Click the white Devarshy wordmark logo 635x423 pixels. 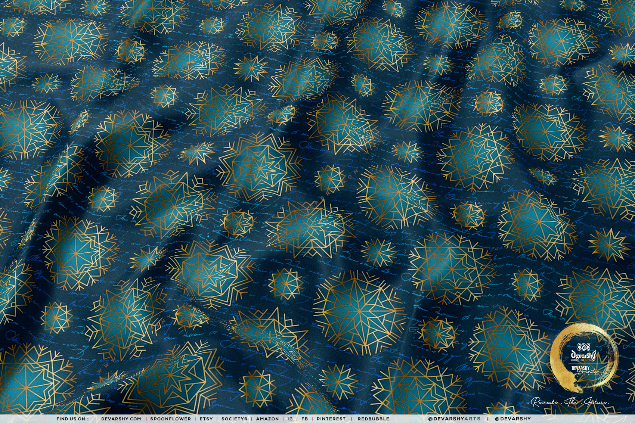[583, 354]
